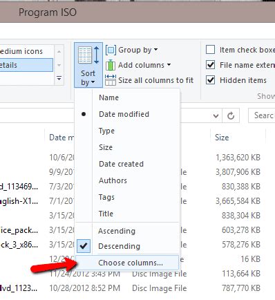
Task: Select file ending glish-X1...
Action: tap(19, 201)
